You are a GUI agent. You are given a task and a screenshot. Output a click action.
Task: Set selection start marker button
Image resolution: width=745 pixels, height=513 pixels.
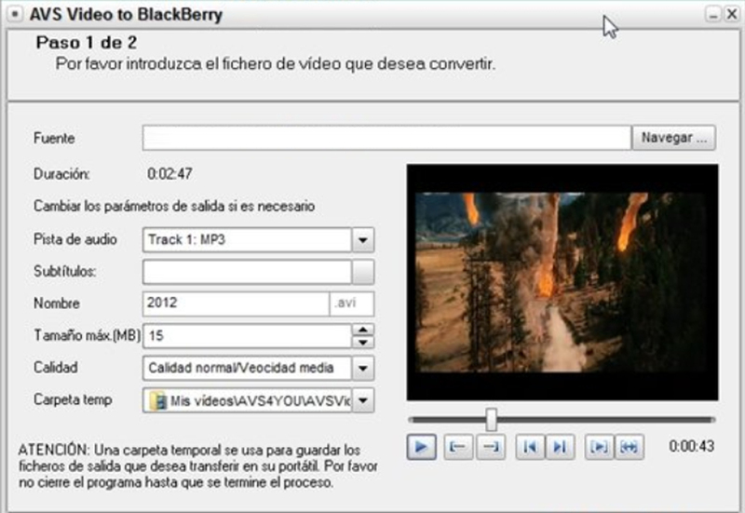458,447
